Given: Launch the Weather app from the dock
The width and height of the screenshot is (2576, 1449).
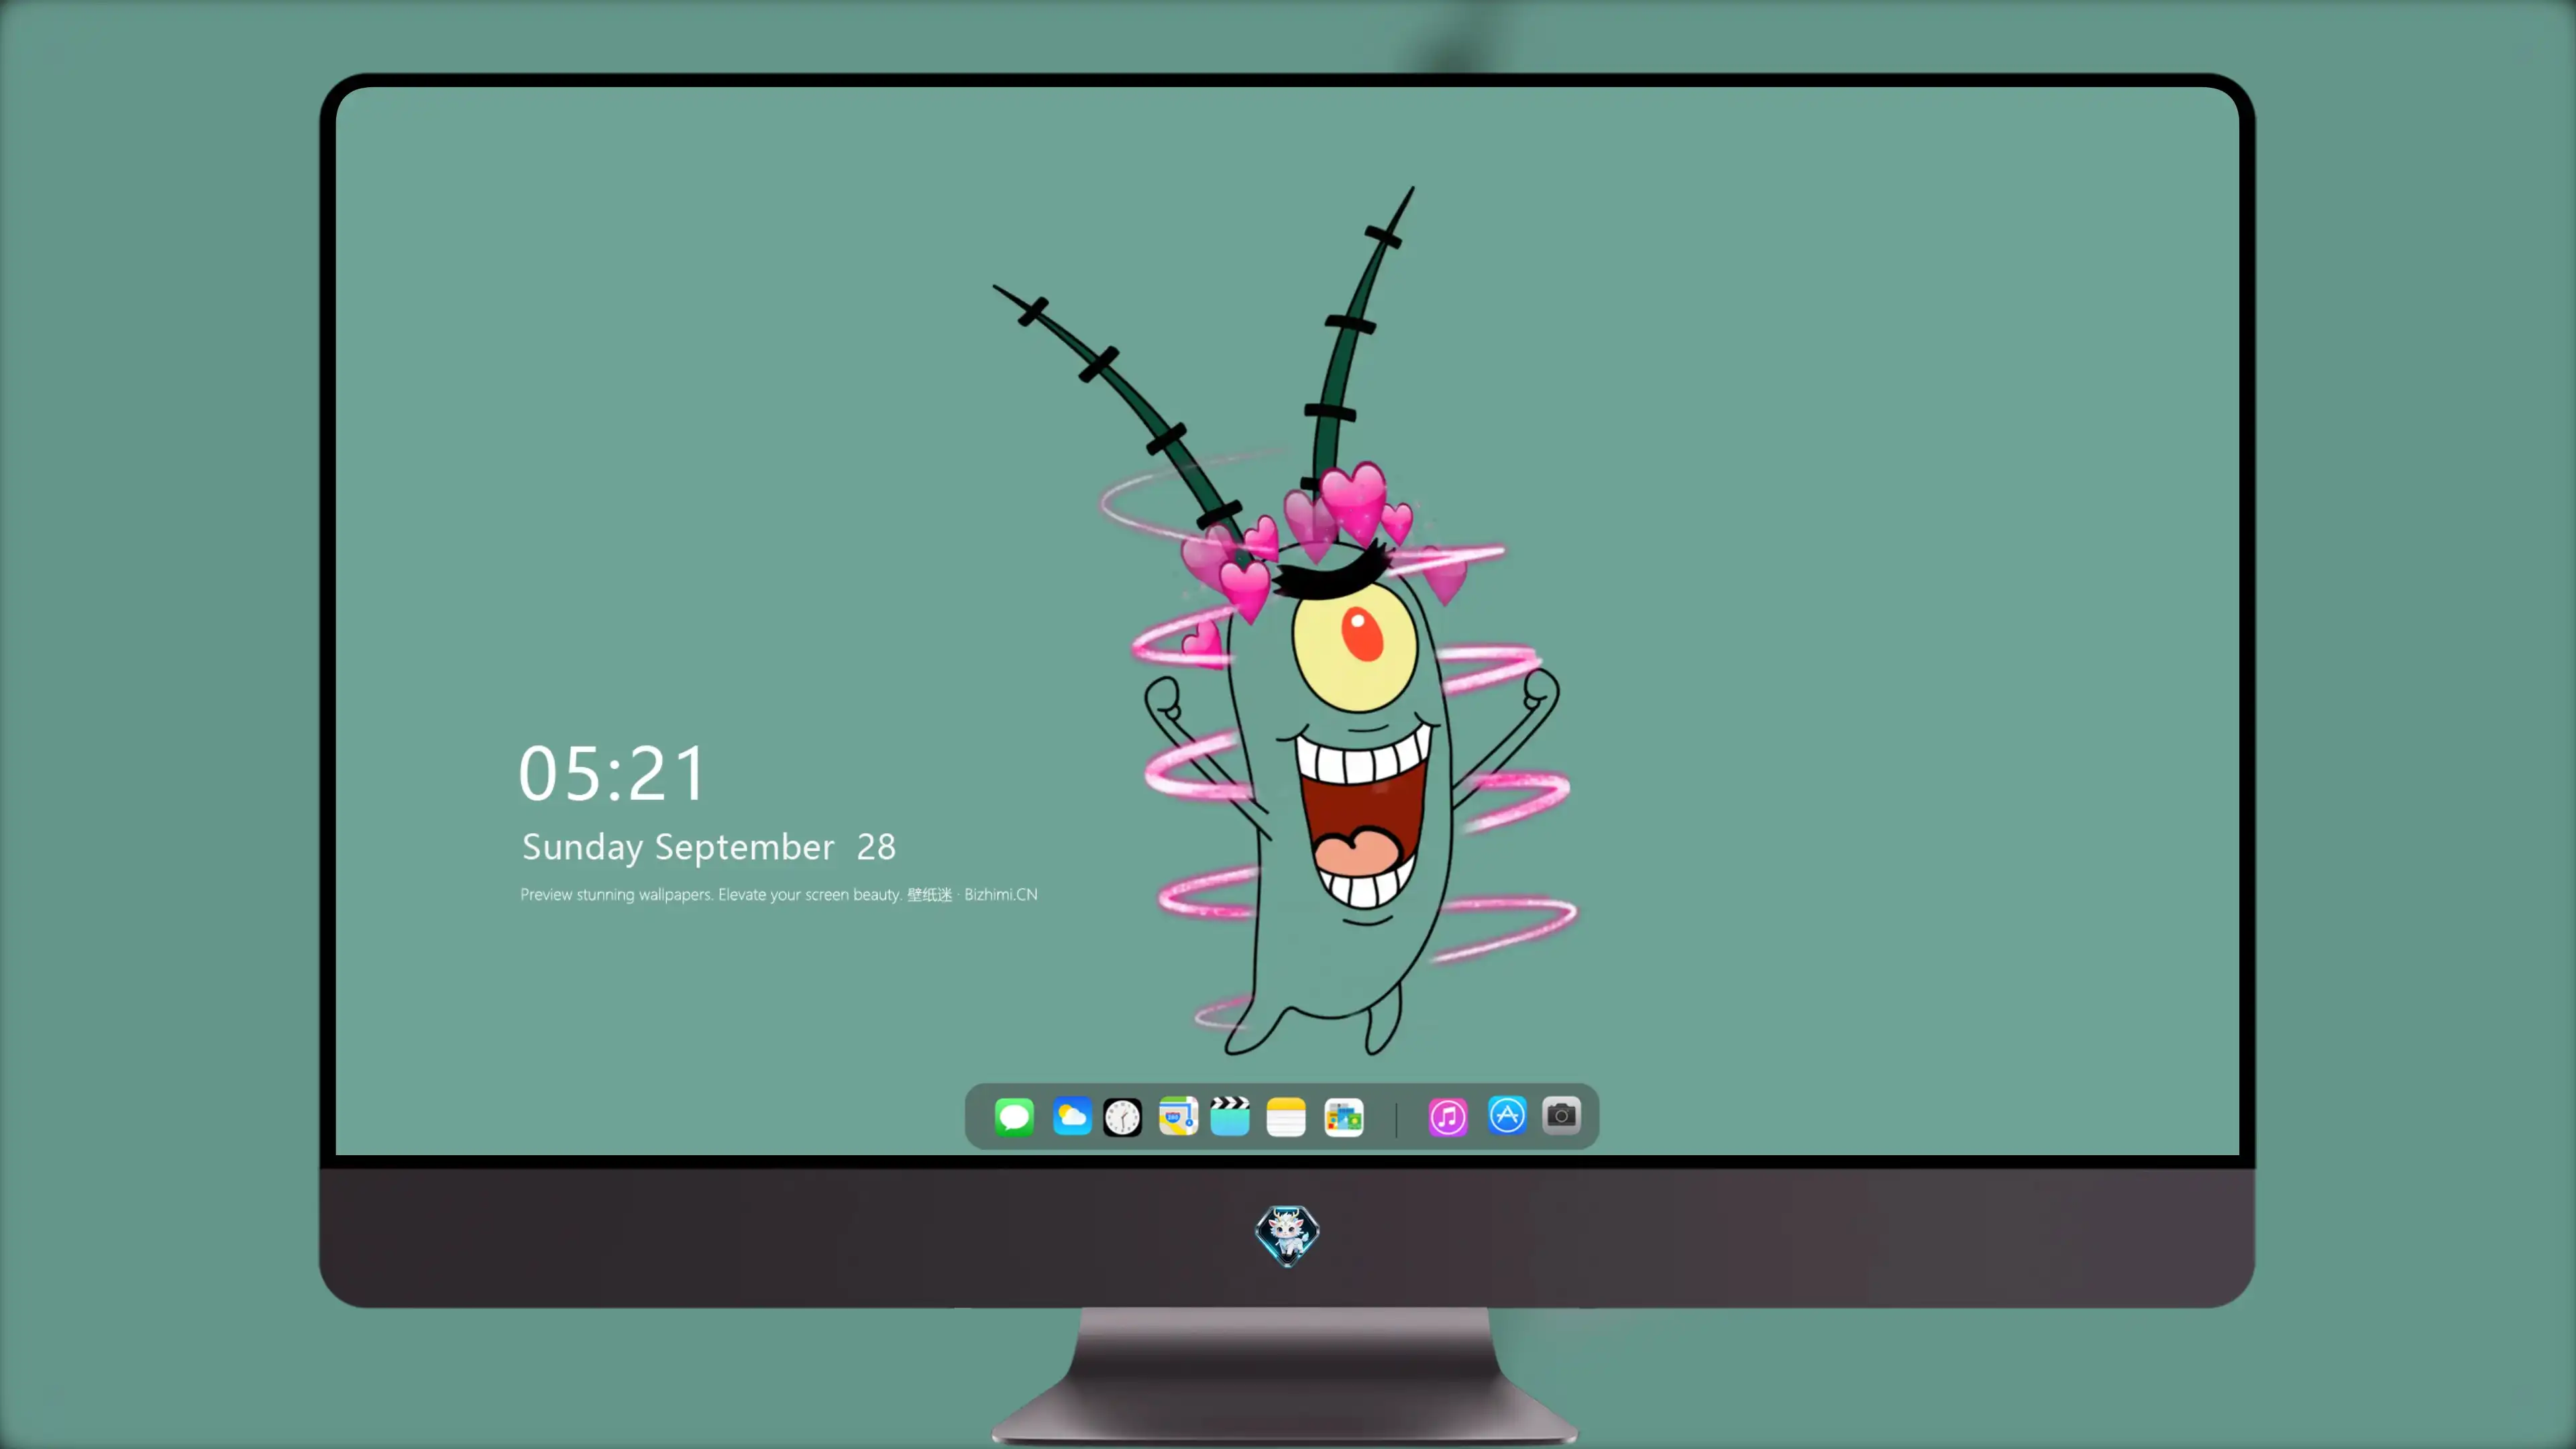Looking at the screenshot, I should (x=1071, y=1116).
